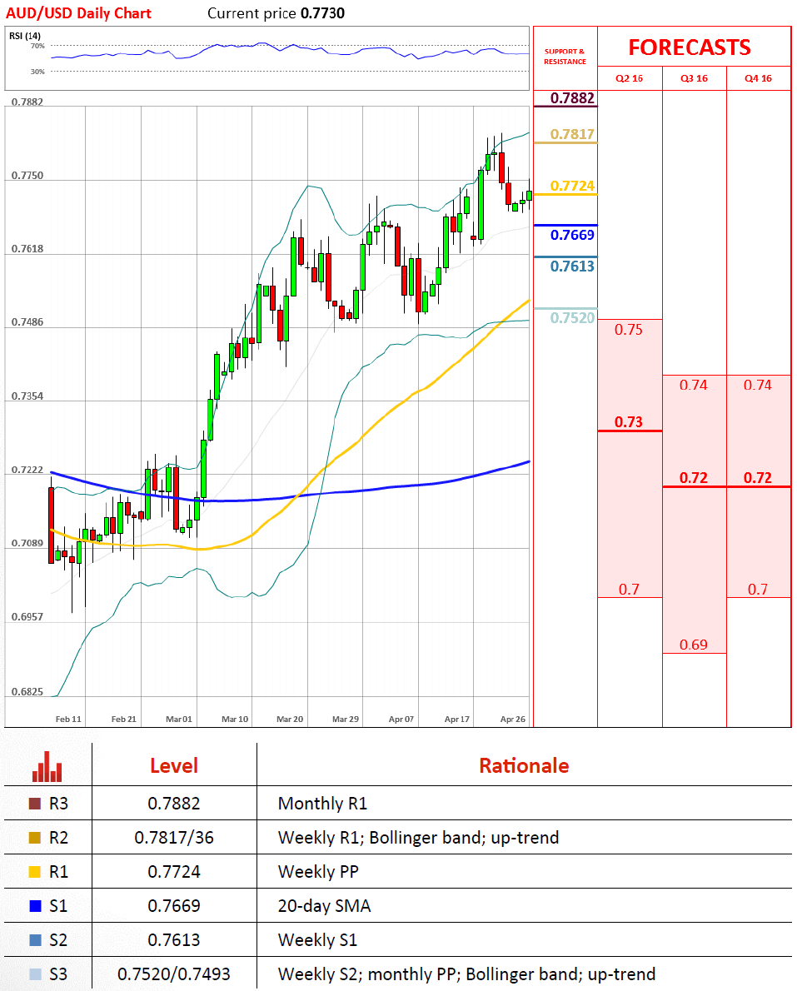Click the 0.6825 price axis label
Screen dimensions: 797x991
pyautogui.click(x=27, y=691)
